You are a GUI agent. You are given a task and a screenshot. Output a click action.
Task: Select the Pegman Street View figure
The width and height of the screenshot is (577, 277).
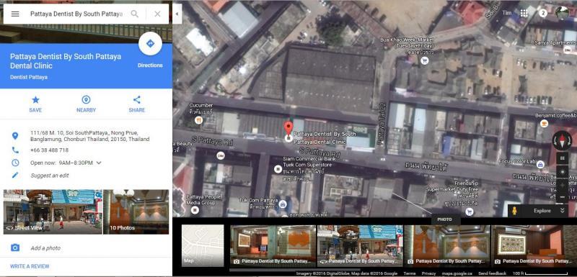click(514, 211)
